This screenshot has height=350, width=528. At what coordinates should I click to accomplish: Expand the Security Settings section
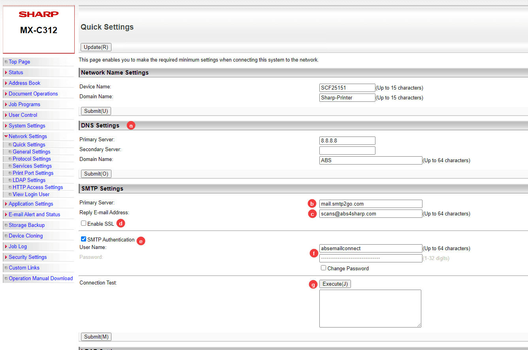[x=28, y=257]
